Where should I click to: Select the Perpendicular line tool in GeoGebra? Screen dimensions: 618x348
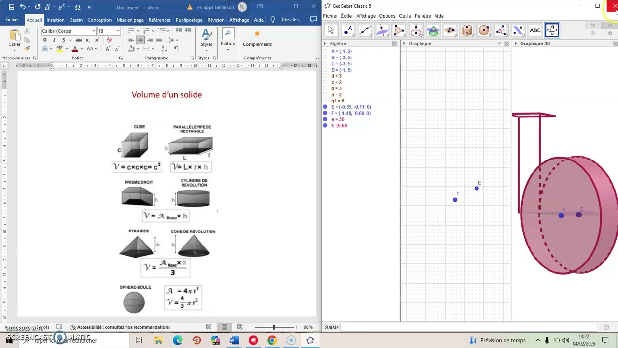[382, 30]
